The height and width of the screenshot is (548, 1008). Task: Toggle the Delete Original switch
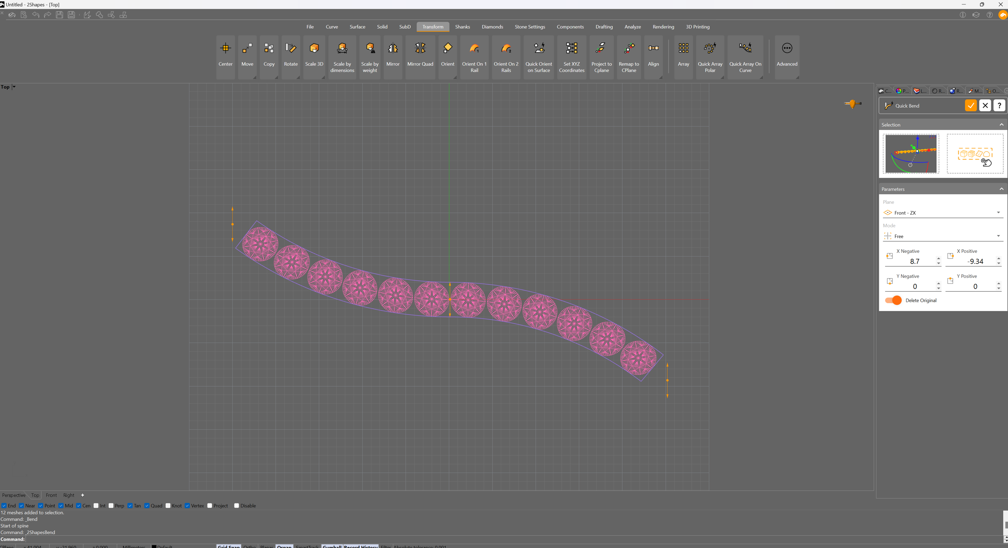click(x=893, y=300)
